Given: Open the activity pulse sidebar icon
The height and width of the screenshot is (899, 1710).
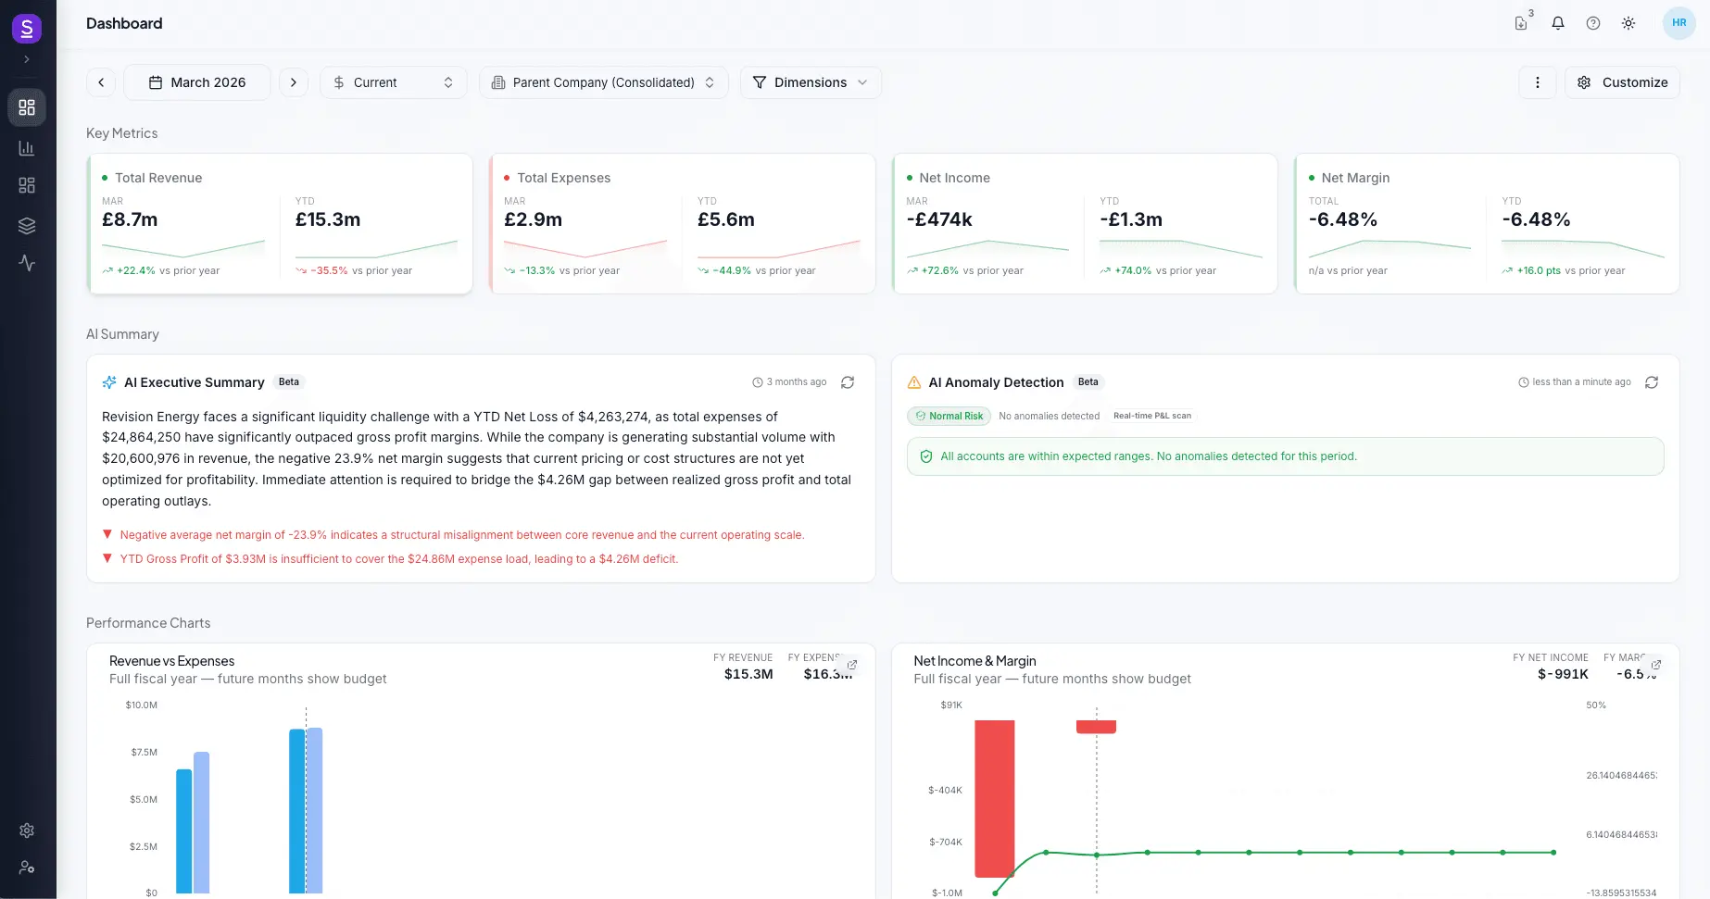Looking at the screenshot, I should 27,263.
